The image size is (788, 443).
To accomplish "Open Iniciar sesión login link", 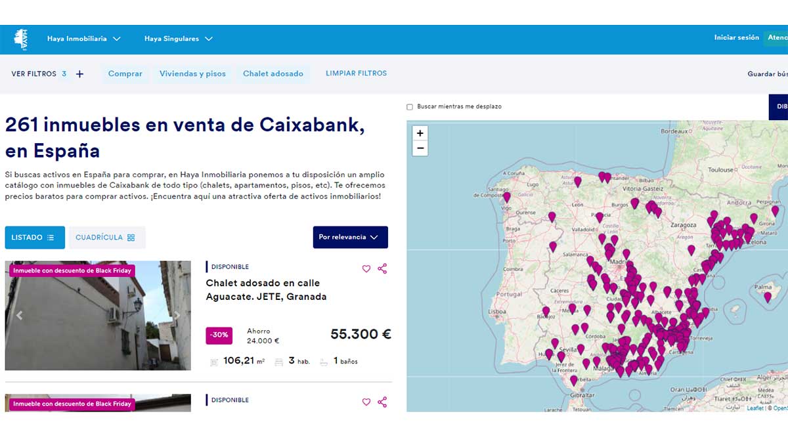I will coord(736,37).
